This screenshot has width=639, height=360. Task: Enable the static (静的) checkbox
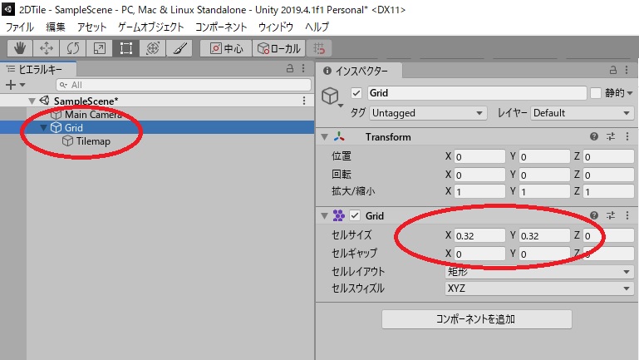pos(595,93)
